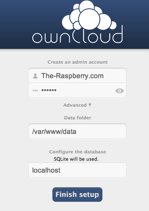Click the localhost database host field
The height and width of the screenshot is (211, 149).
77,170
